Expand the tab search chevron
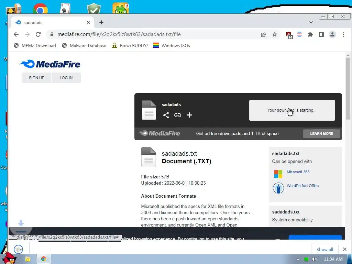This screenshot has height=264, width=352. [311, 22]
